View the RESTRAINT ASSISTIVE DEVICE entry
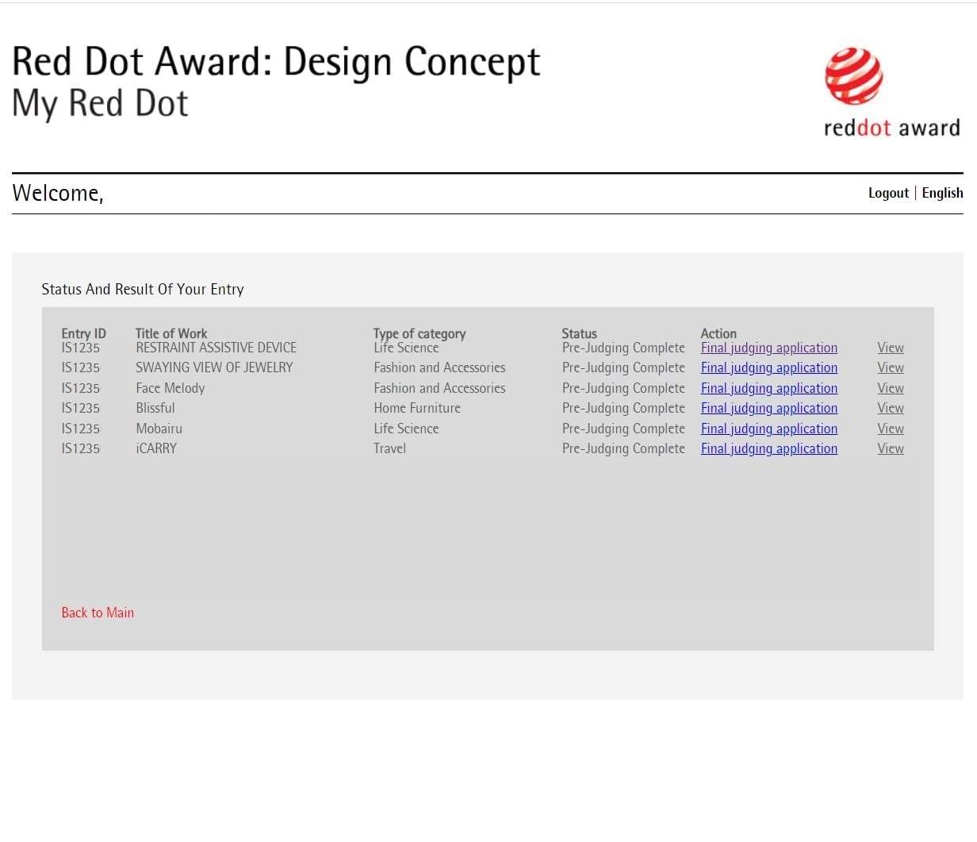The image size is (977, 842). click(x=891, y=348)
